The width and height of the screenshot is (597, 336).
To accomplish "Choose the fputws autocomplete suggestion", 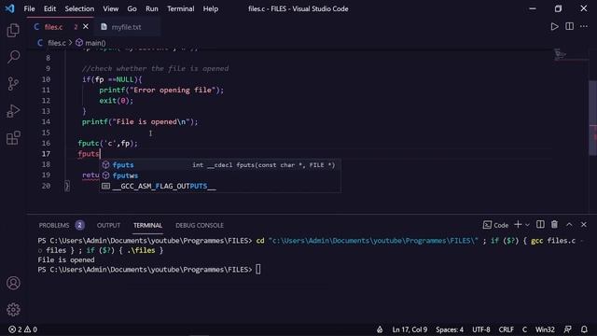I will click(220, 175).
